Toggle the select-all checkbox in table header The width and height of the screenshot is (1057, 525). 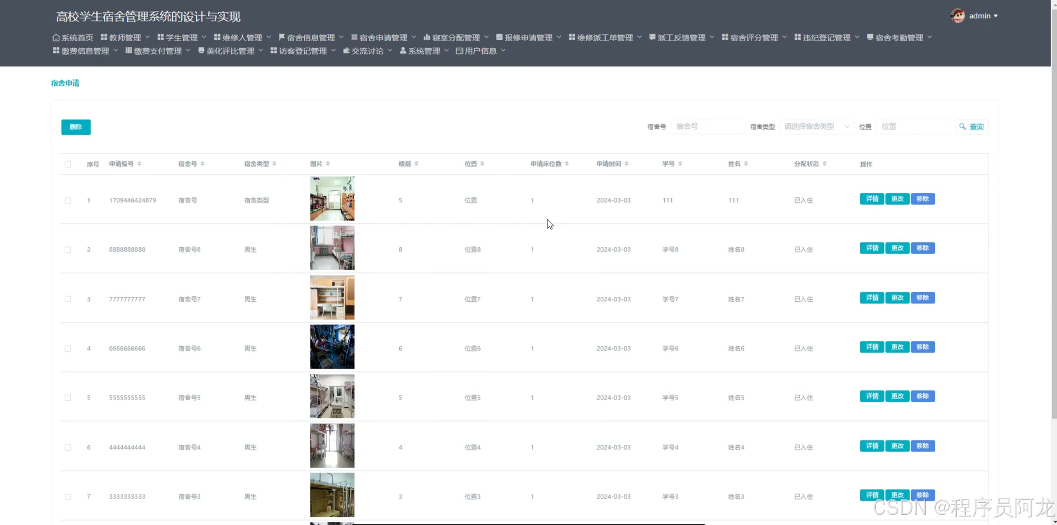[68, 164]
